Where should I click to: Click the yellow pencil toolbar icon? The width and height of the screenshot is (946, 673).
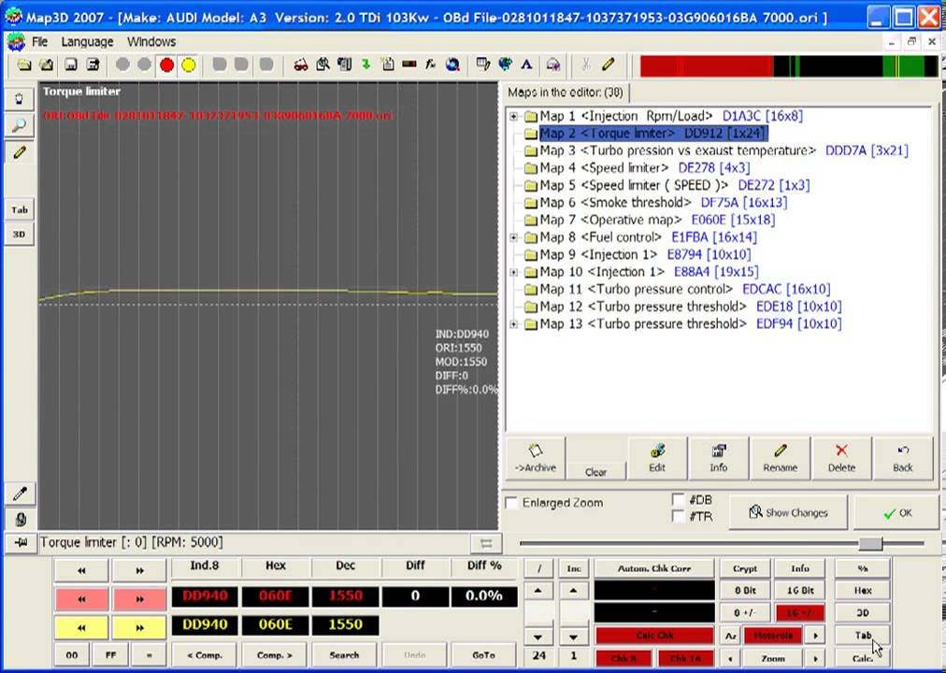pos(609,64)
